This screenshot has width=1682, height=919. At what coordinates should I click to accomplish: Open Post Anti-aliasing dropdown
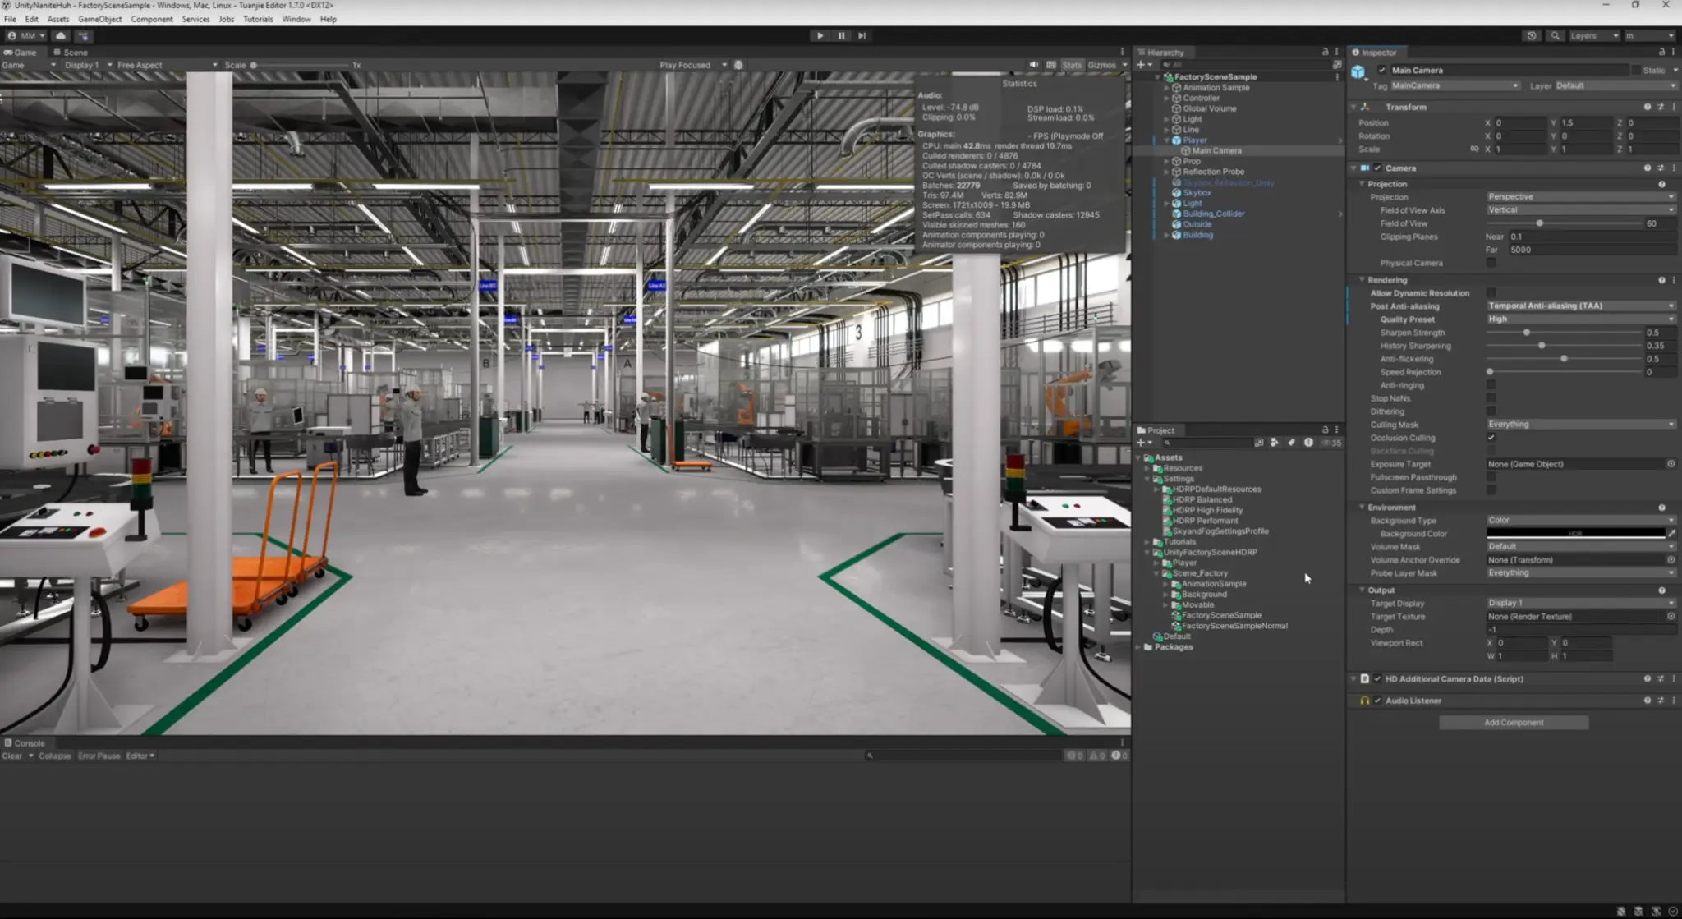pyautogui.click(x=1580, y=306)
